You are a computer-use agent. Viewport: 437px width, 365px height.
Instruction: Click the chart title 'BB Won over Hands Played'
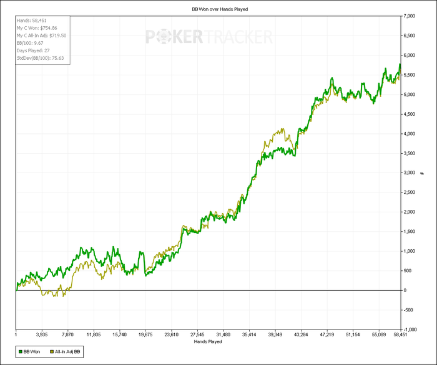point(220,9)
